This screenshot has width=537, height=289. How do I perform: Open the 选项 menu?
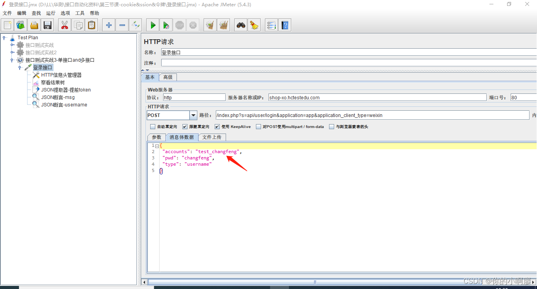(65, 13)
